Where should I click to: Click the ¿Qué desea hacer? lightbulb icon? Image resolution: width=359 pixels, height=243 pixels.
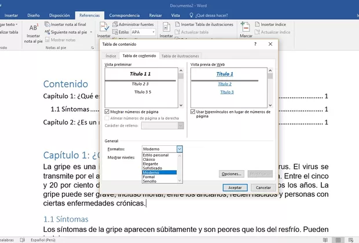click(191, 15)
